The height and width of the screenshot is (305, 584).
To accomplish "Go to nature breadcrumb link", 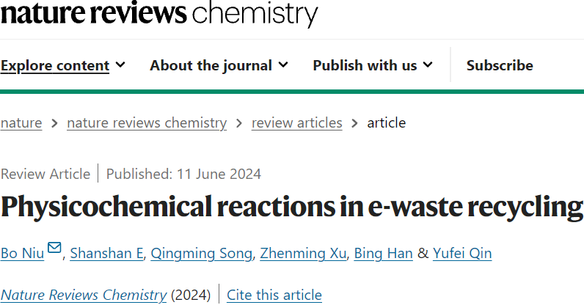I will click(21, 123).
